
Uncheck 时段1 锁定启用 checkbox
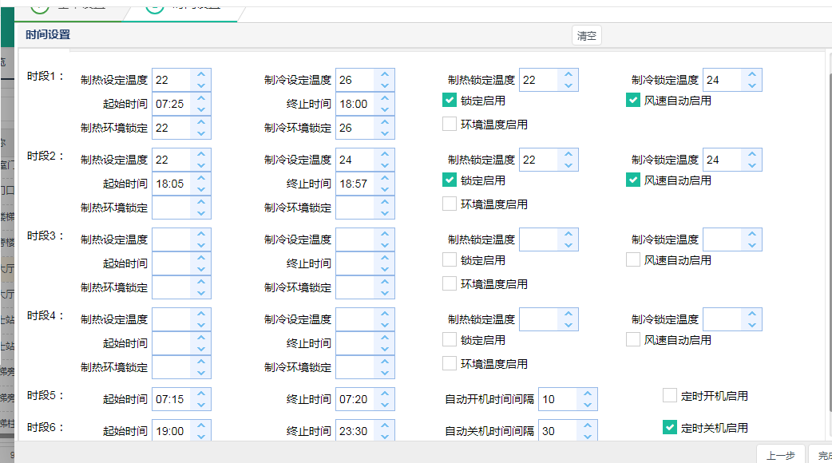coord(450,101)
